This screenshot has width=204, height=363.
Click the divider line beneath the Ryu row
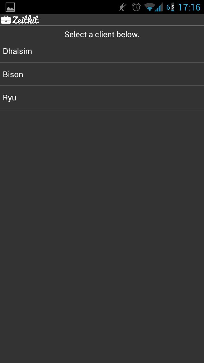102,109
